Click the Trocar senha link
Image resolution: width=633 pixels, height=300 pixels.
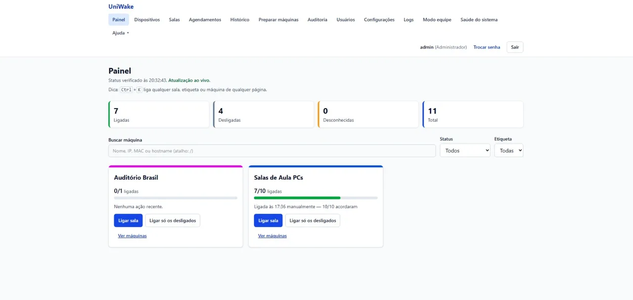(487, 47)
